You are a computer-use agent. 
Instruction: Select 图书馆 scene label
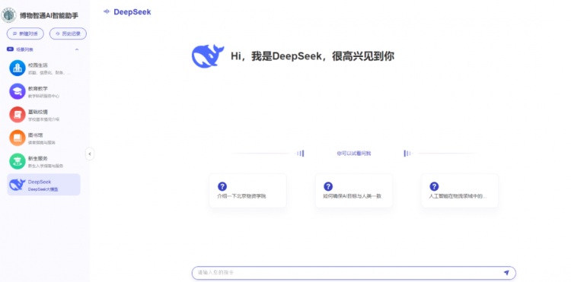36,135
